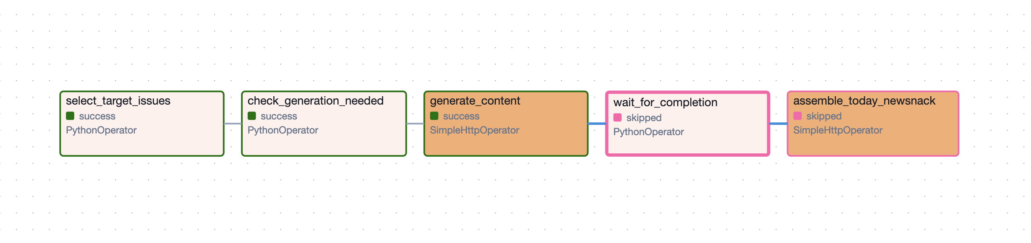Click the green success square in select_target_issues
This screenshot has width=1031, height=243.
(70, 116)
